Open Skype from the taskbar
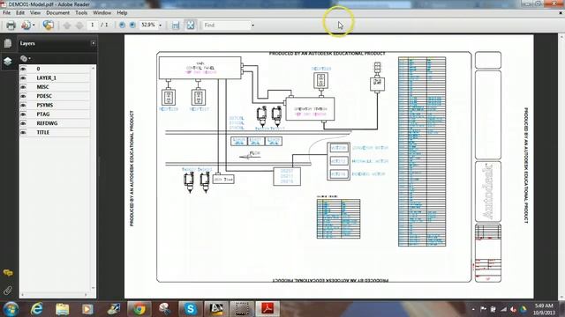Image resolution: width=565 pixels, height=317 pixels. pos(191,309)
